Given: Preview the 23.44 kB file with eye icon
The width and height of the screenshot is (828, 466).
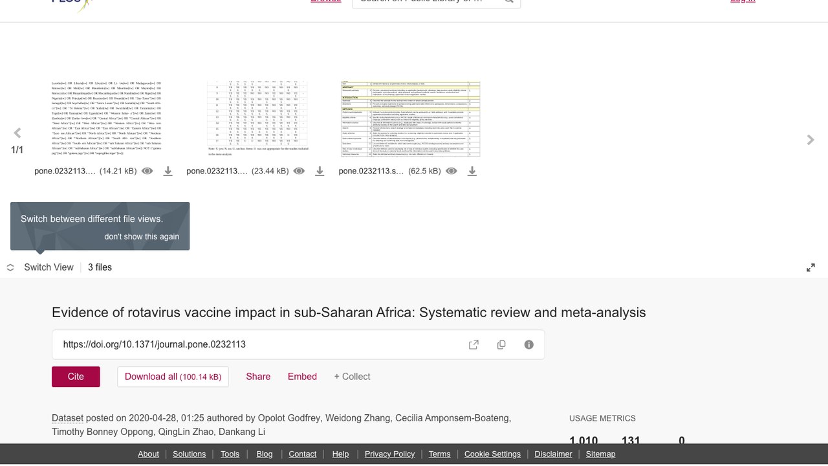Looking at the screenshot, I should 299,171.
